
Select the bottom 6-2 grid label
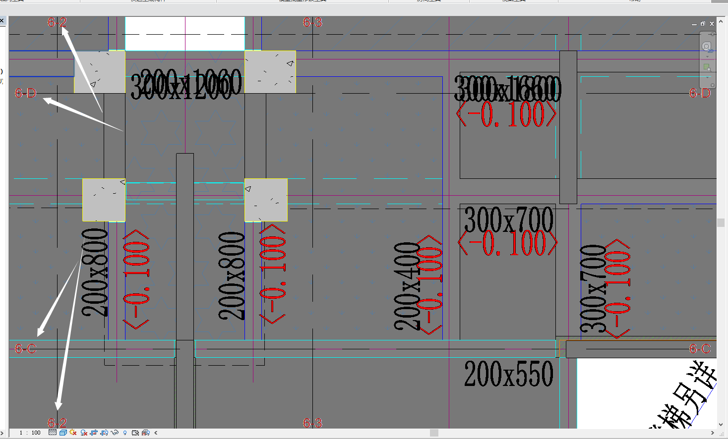coord(57,423)
